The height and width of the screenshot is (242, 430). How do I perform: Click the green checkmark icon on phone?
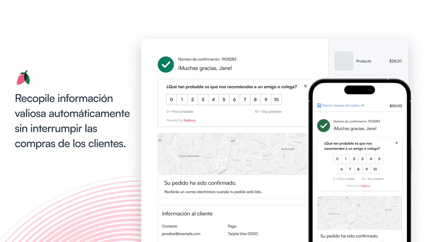[x=324, y=126]
